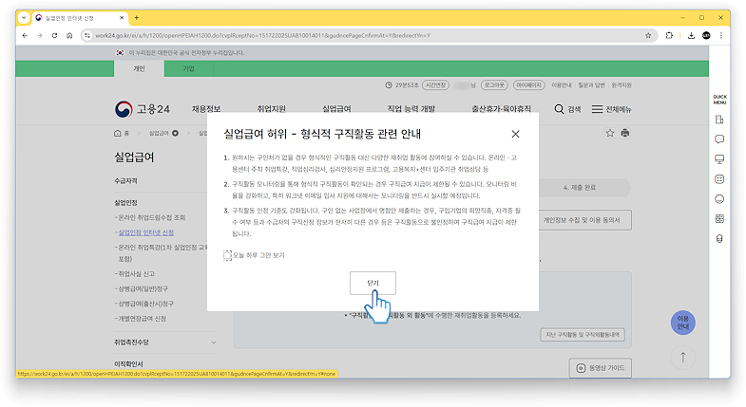
Task: Click the browser forward arrow
Action: click(40, 36)
